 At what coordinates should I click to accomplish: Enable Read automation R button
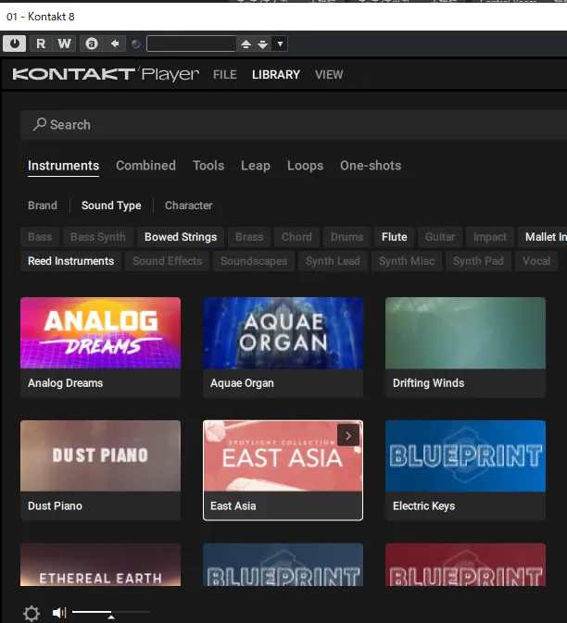tap(41, 44)
